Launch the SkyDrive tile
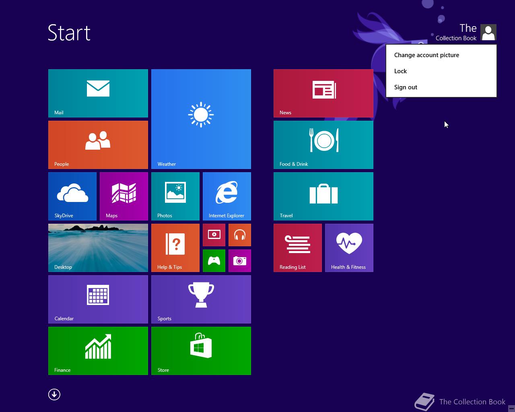The image size is (515, 412). (x=72, y=196)
